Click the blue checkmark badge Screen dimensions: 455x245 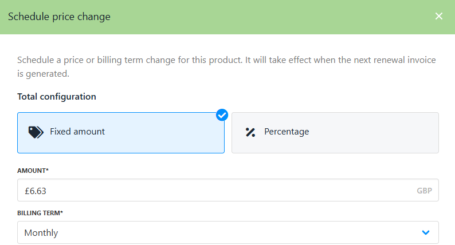click(x=222, y=115)
